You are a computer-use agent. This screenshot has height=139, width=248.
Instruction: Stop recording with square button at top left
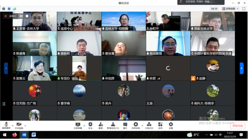[27, 16]
